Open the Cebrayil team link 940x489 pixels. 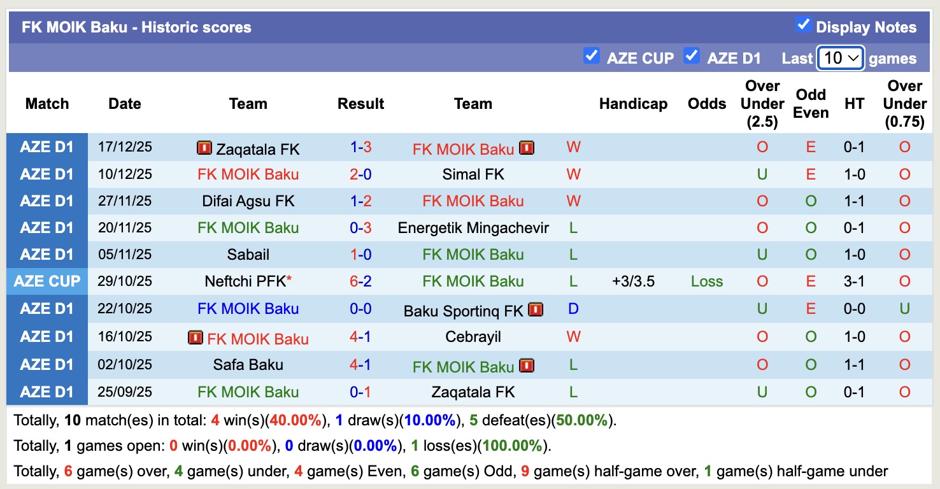pyautogui.click(x=473, y=337)
